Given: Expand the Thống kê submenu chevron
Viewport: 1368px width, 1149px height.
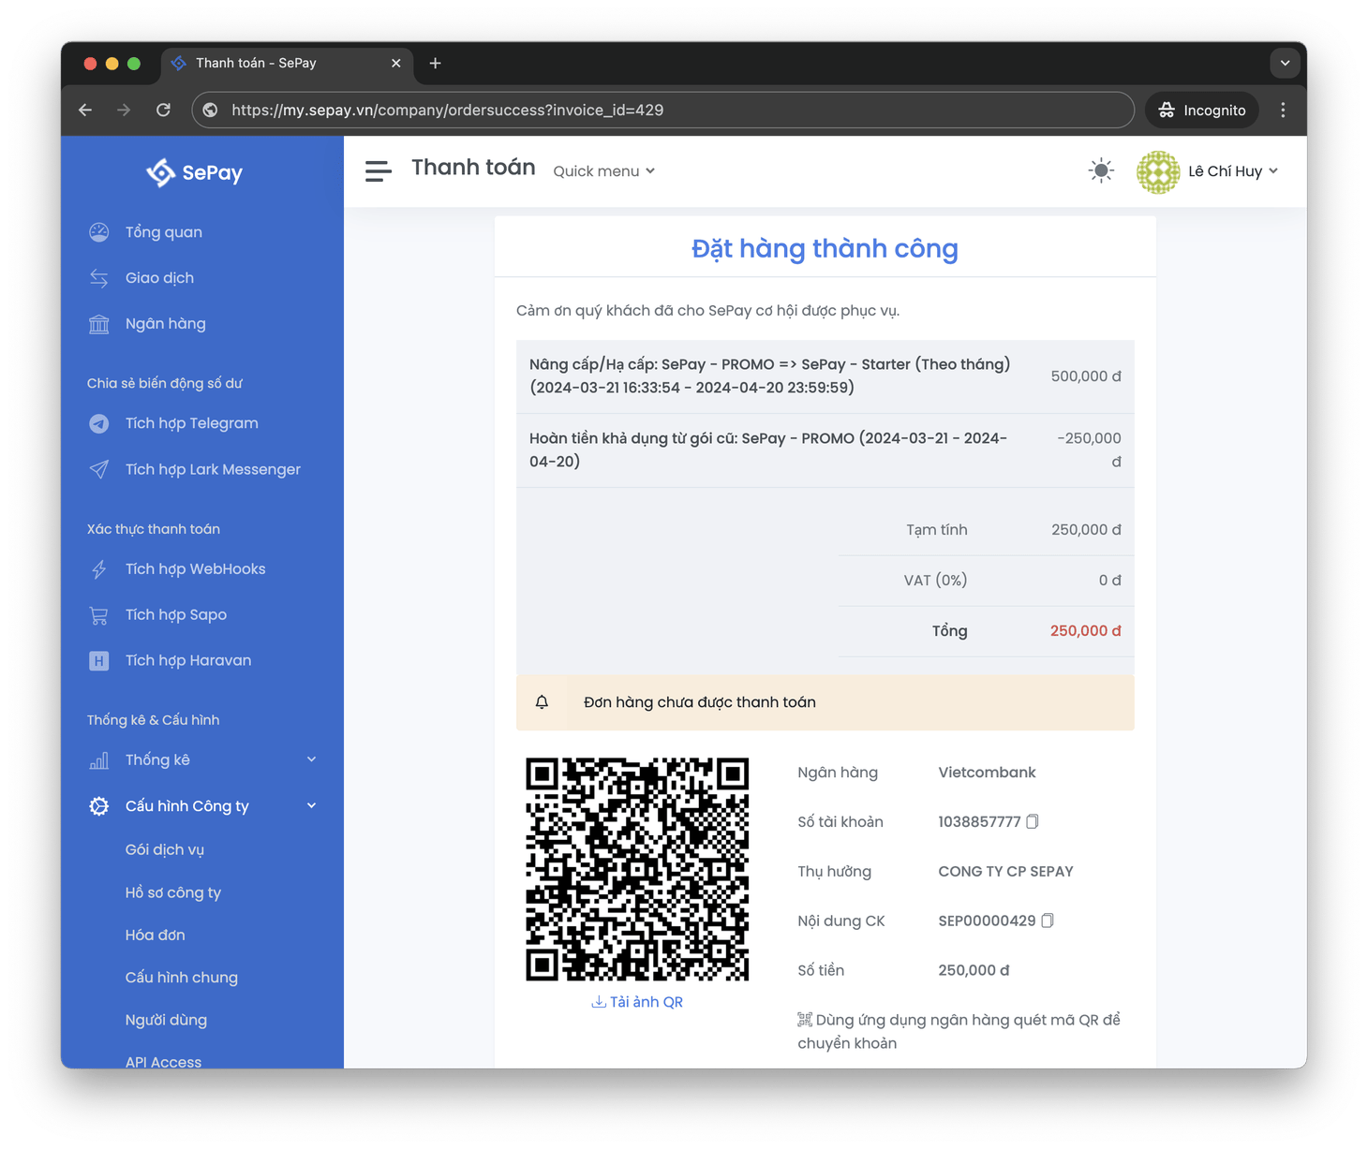Looking at the screenshot, I should (x=311, y=759).
